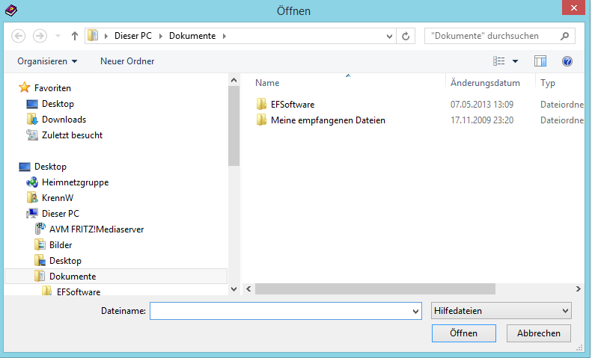This screenshot has width=592, height=358.
Task: Open EFSoftware folder in file list
Action: pos(292,104)
